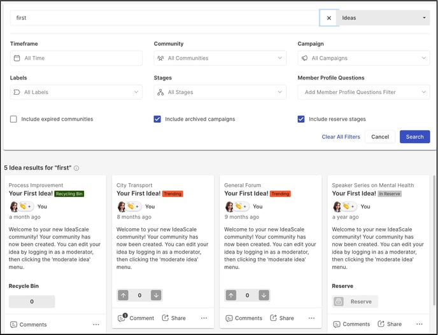
Task: Click General Forum campaign name
Action: tap(243, 185)
